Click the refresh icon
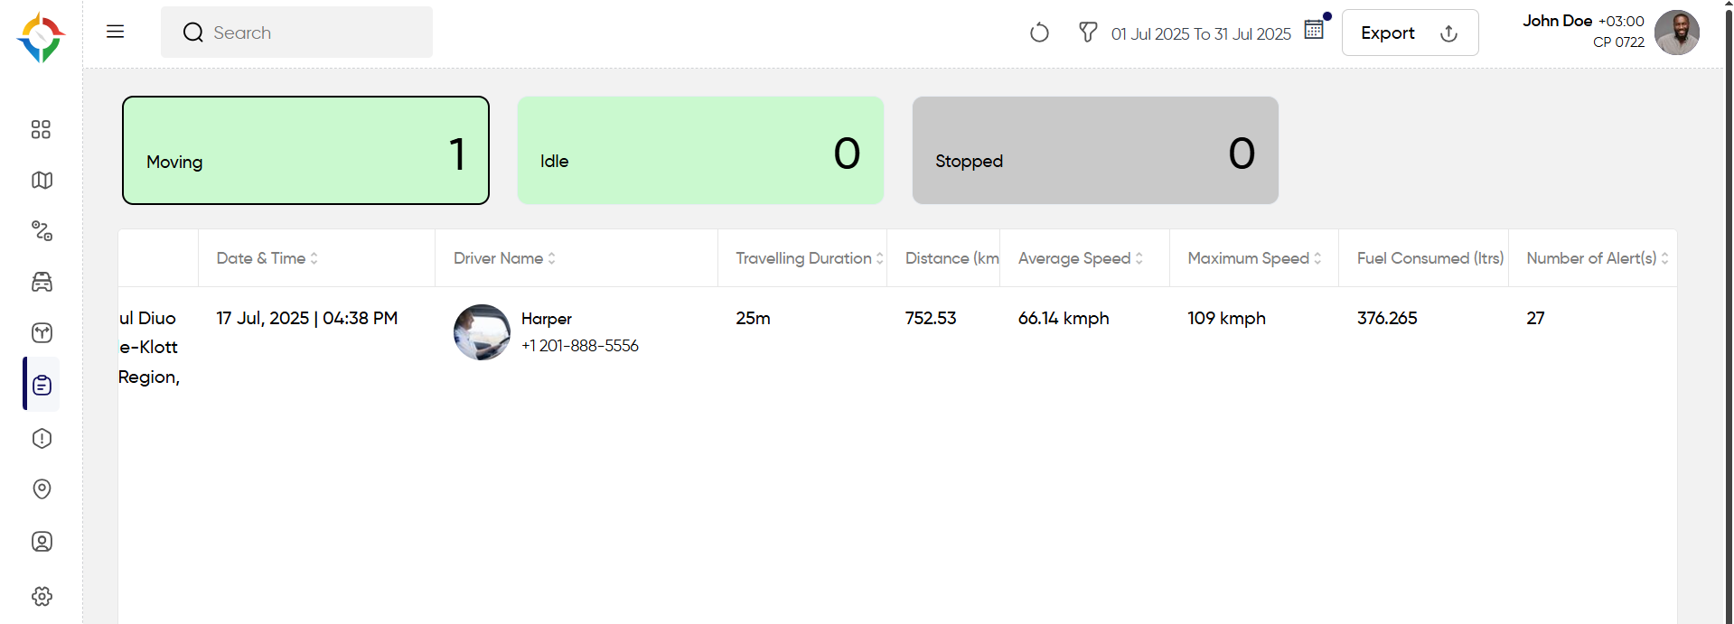Screen dimensions: 1734x624 (x=1039, y=33)
